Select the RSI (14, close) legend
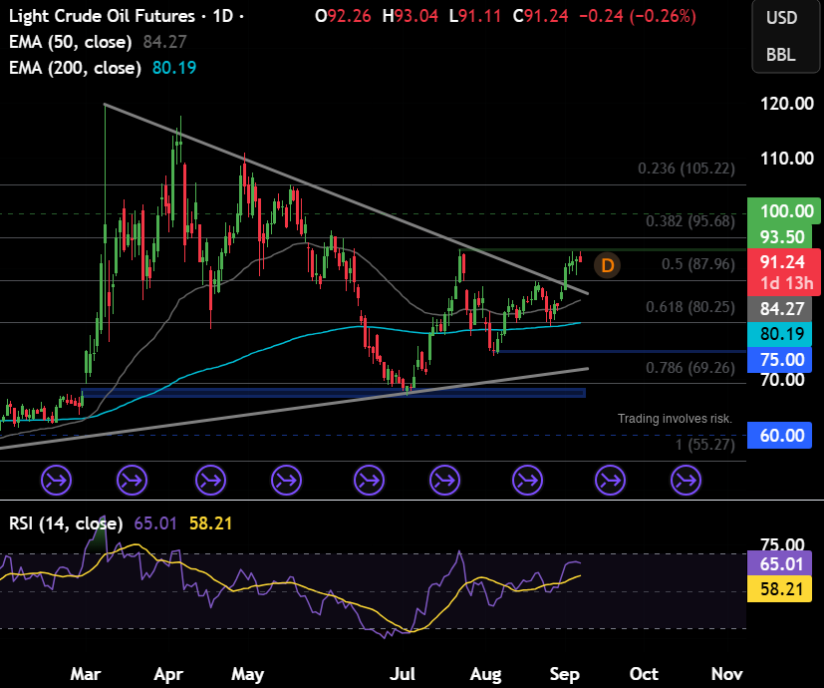 click(66, 523)
